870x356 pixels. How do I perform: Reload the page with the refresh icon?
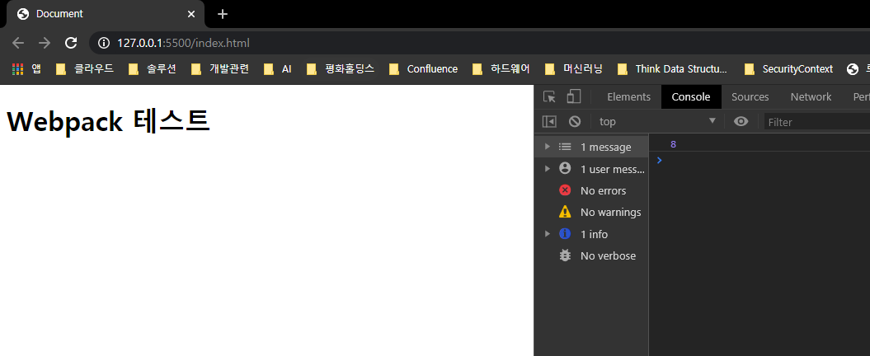click(x=71, y=43)
